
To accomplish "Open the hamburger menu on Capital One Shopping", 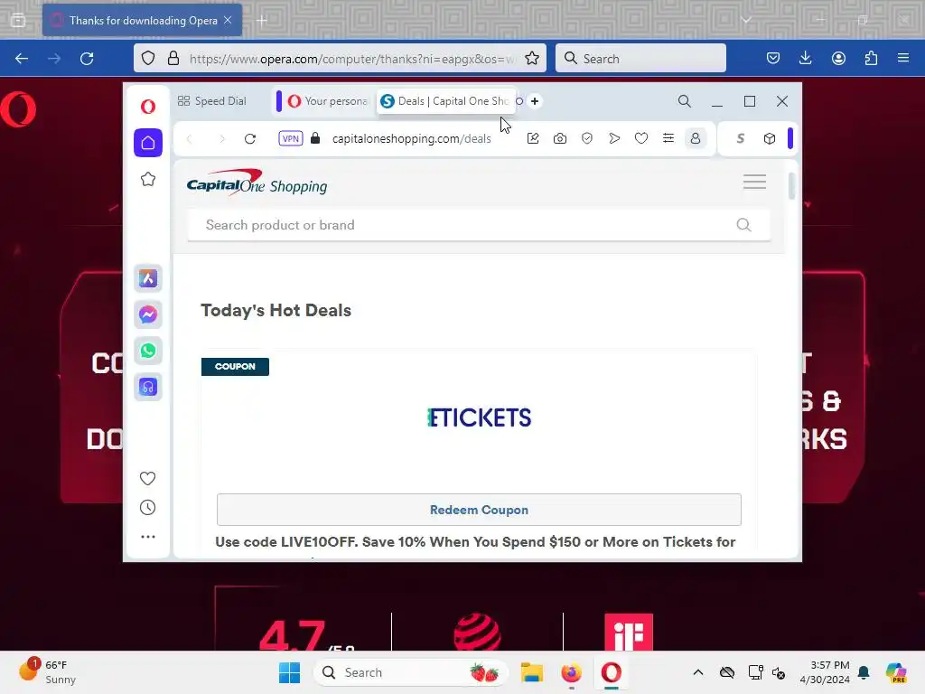I will pyautogui.click(x=754, y=182).
